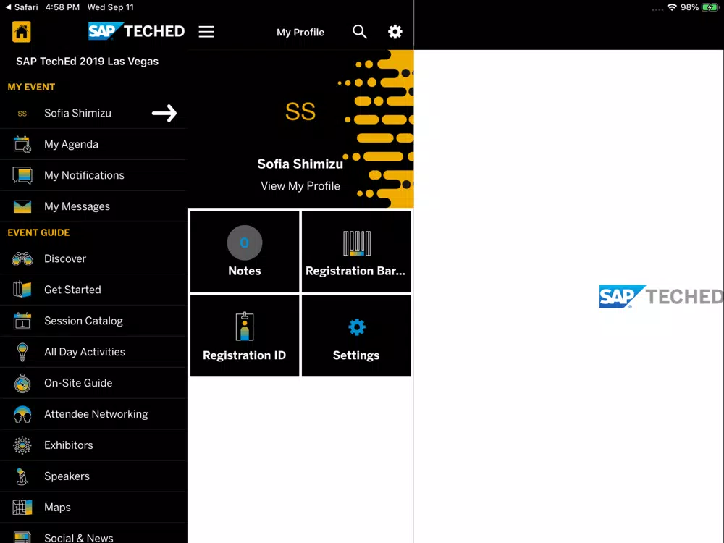Image resolution: width=724 pixels, height=543 pixels.
Task: Click the Speakers microphone icon
Action: pos(22,476)
